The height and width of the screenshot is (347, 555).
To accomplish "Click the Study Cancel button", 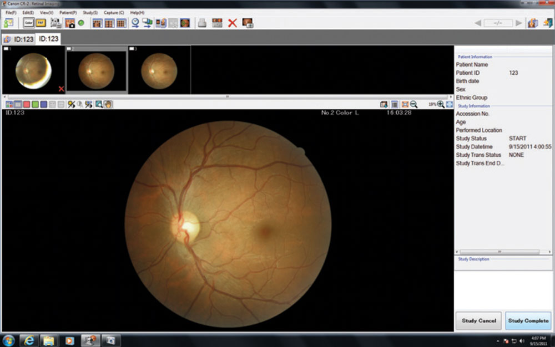I will point(478,320).
